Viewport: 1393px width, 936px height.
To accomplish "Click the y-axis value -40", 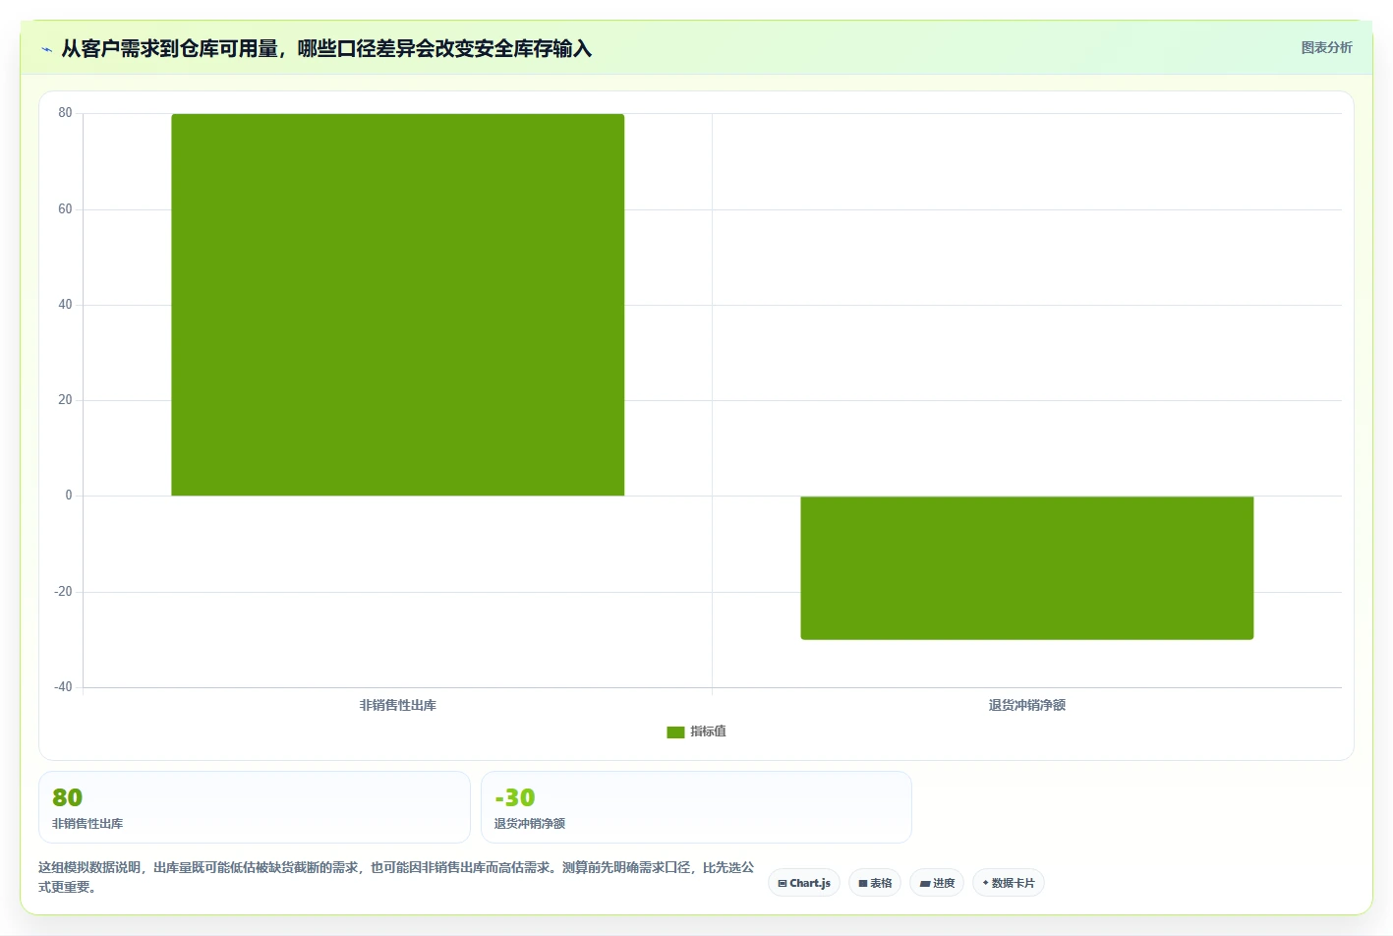I will click(x=63, y=687).
